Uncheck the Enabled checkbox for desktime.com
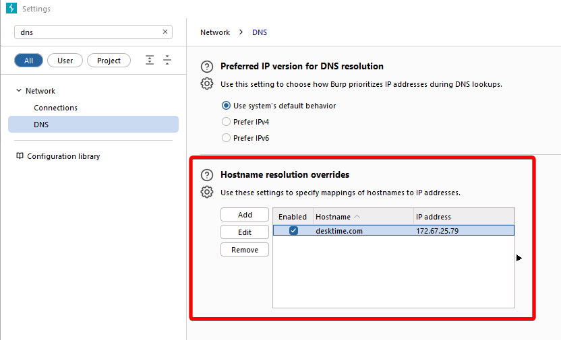 (293, 231)
